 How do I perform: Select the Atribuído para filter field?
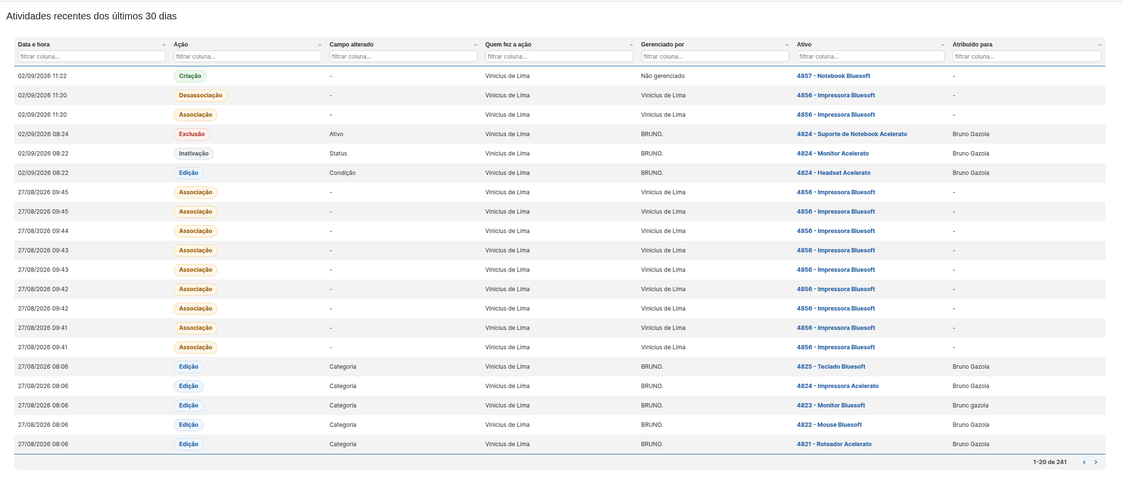1027,57
